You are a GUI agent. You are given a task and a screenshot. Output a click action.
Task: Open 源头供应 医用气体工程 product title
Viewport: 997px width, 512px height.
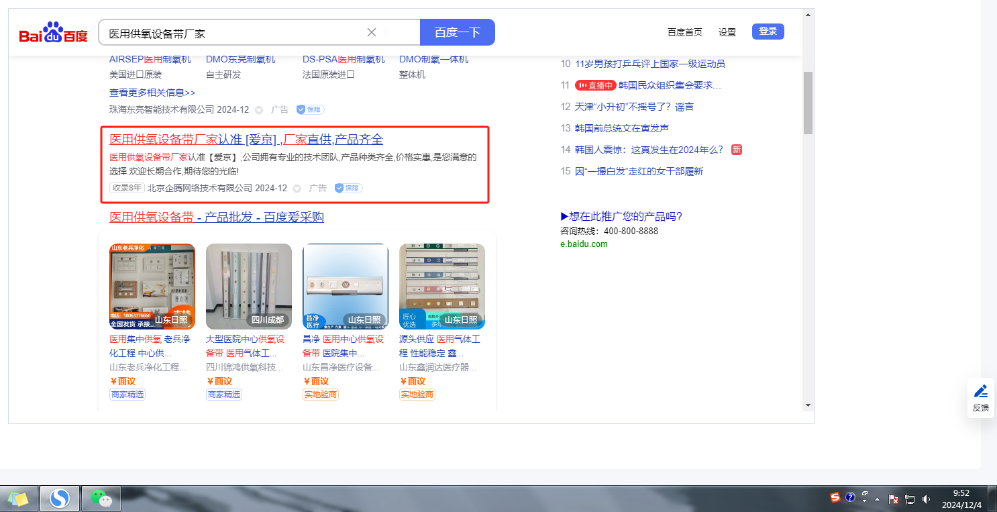pos(439,346)
